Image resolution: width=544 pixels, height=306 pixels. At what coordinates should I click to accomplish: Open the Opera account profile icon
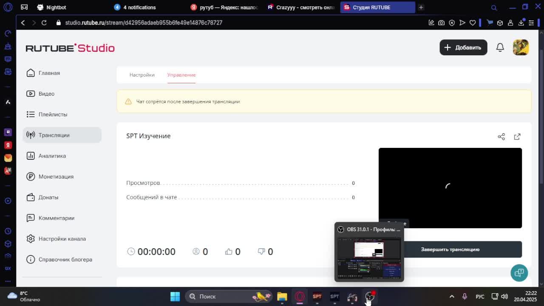click(x=510, y=23)
